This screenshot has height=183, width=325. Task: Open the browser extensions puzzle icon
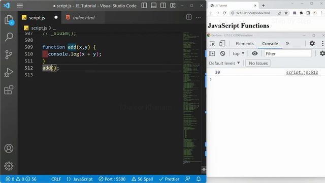[x=301, y=13]
